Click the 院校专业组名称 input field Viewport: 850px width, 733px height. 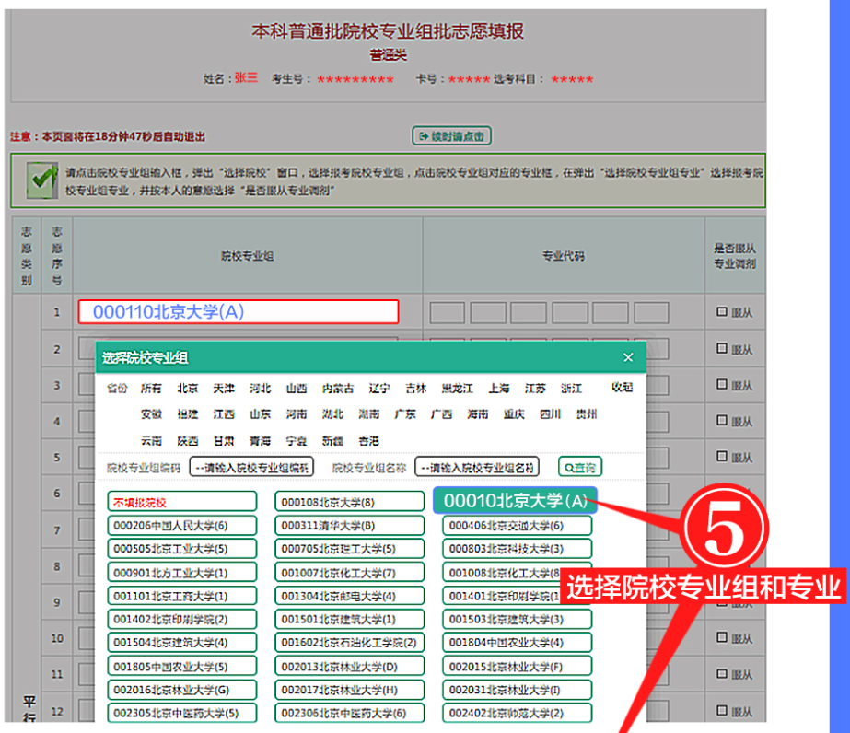point(477,467)
